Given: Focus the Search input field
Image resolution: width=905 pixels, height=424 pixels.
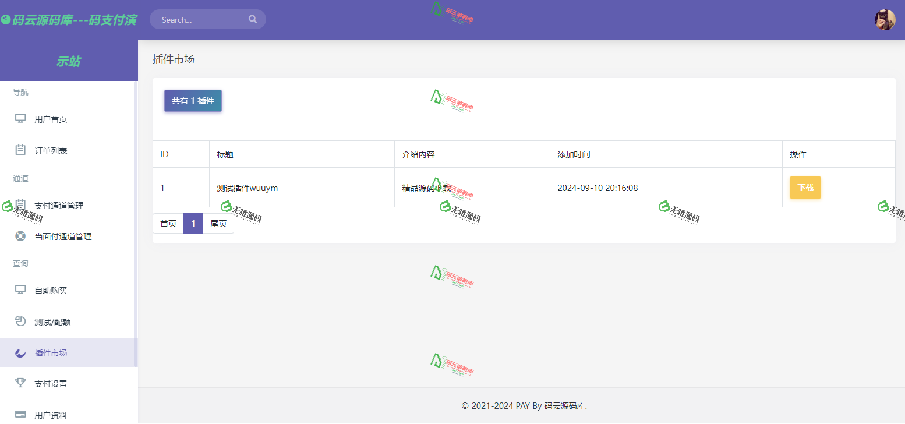Looking at the screenshot, I should pos(201,20).
